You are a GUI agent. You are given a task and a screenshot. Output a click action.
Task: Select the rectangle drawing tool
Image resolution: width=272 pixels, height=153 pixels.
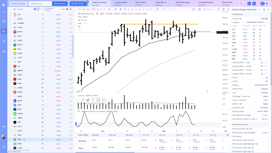[98, 100]
